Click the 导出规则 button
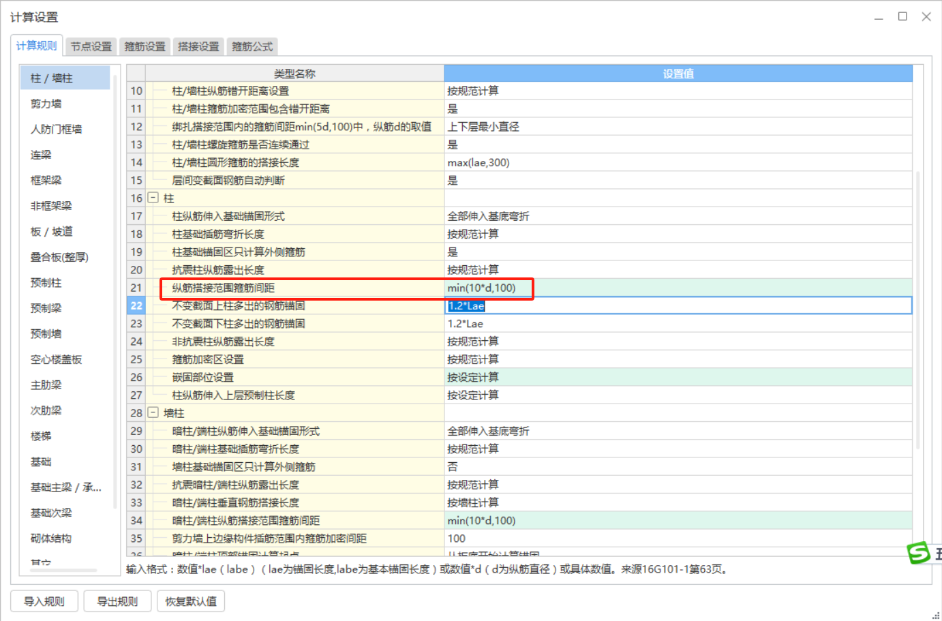The image size is (942, 621). 117,601
